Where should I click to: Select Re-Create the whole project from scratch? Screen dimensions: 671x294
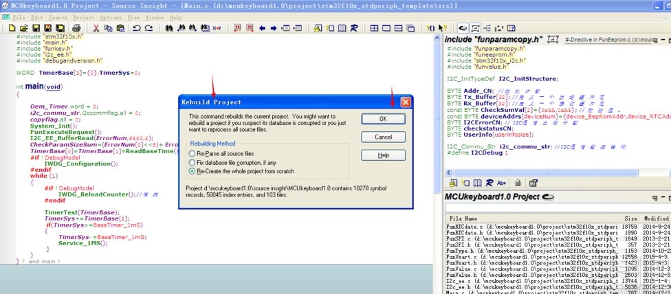[x=241, y=171]
